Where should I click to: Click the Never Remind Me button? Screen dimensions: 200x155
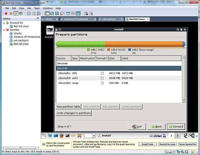click(x=187, y=144)
